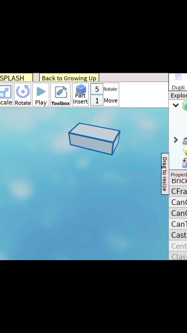Select the Cast property row

[x=179, y=235]
